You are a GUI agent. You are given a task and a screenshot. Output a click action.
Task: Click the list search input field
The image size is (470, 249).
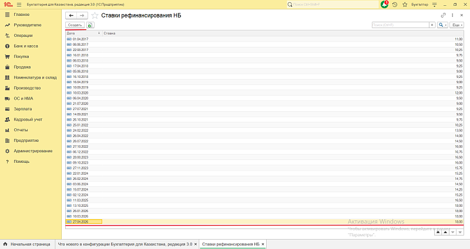[401, 25]
